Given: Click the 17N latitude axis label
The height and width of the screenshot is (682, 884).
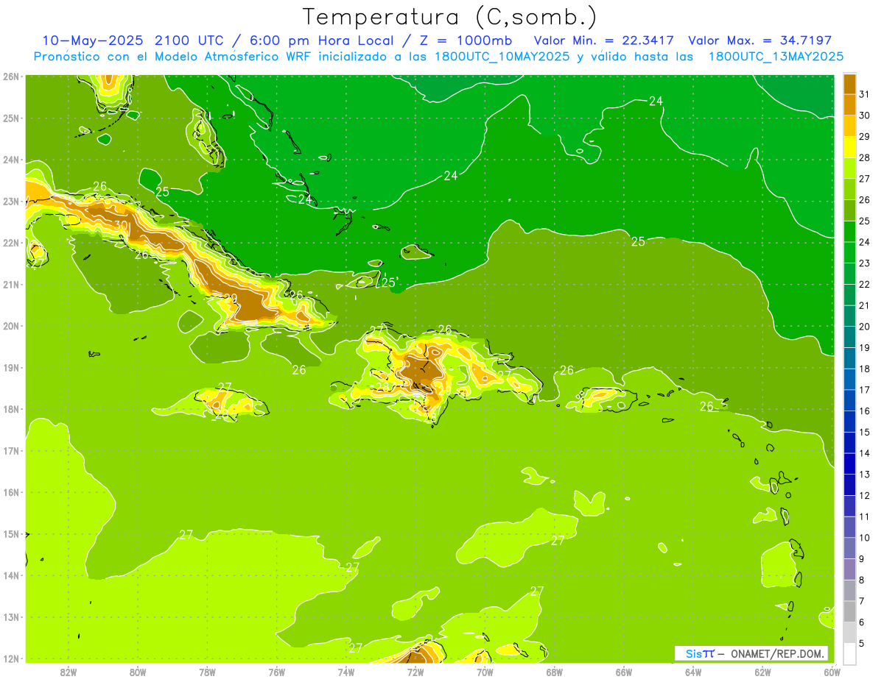Looking at the screenshot, I should 11,450.
